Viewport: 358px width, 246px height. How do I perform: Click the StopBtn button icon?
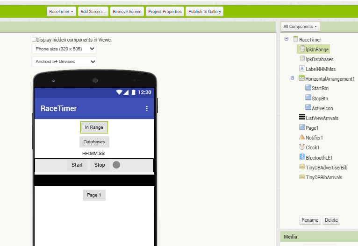[x=308, y=98]
